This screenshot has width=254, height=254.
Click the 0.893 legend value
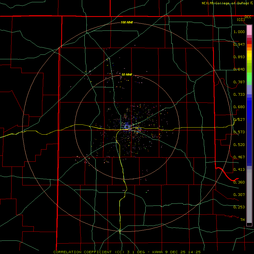(x=239, y=57)
